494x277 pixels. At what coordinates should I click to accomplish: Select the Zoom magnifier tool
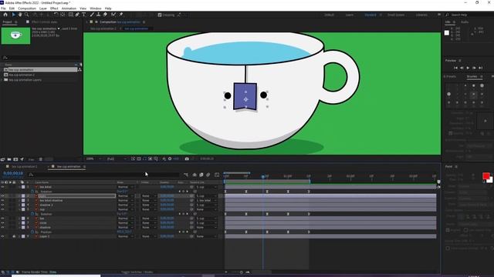click(x=27, y=15)
